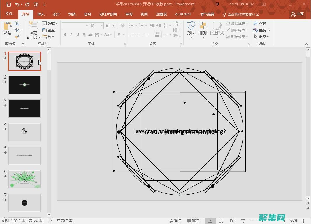
Task: Select the Format Painter brush icon
Action: pos(17,37)
